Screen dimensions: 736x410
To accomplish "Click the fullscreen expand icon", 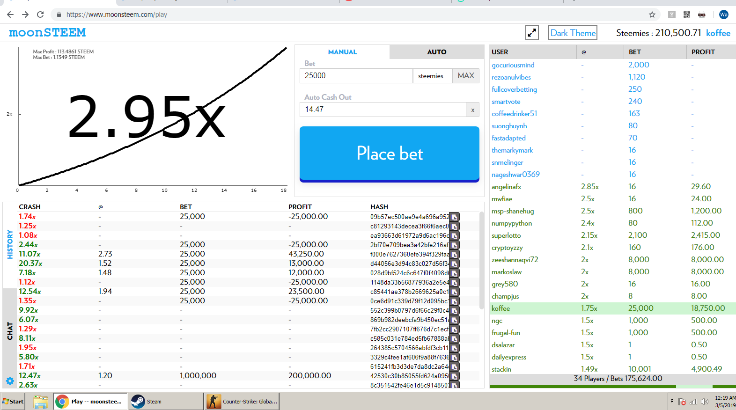I will (x=532, y=33).
